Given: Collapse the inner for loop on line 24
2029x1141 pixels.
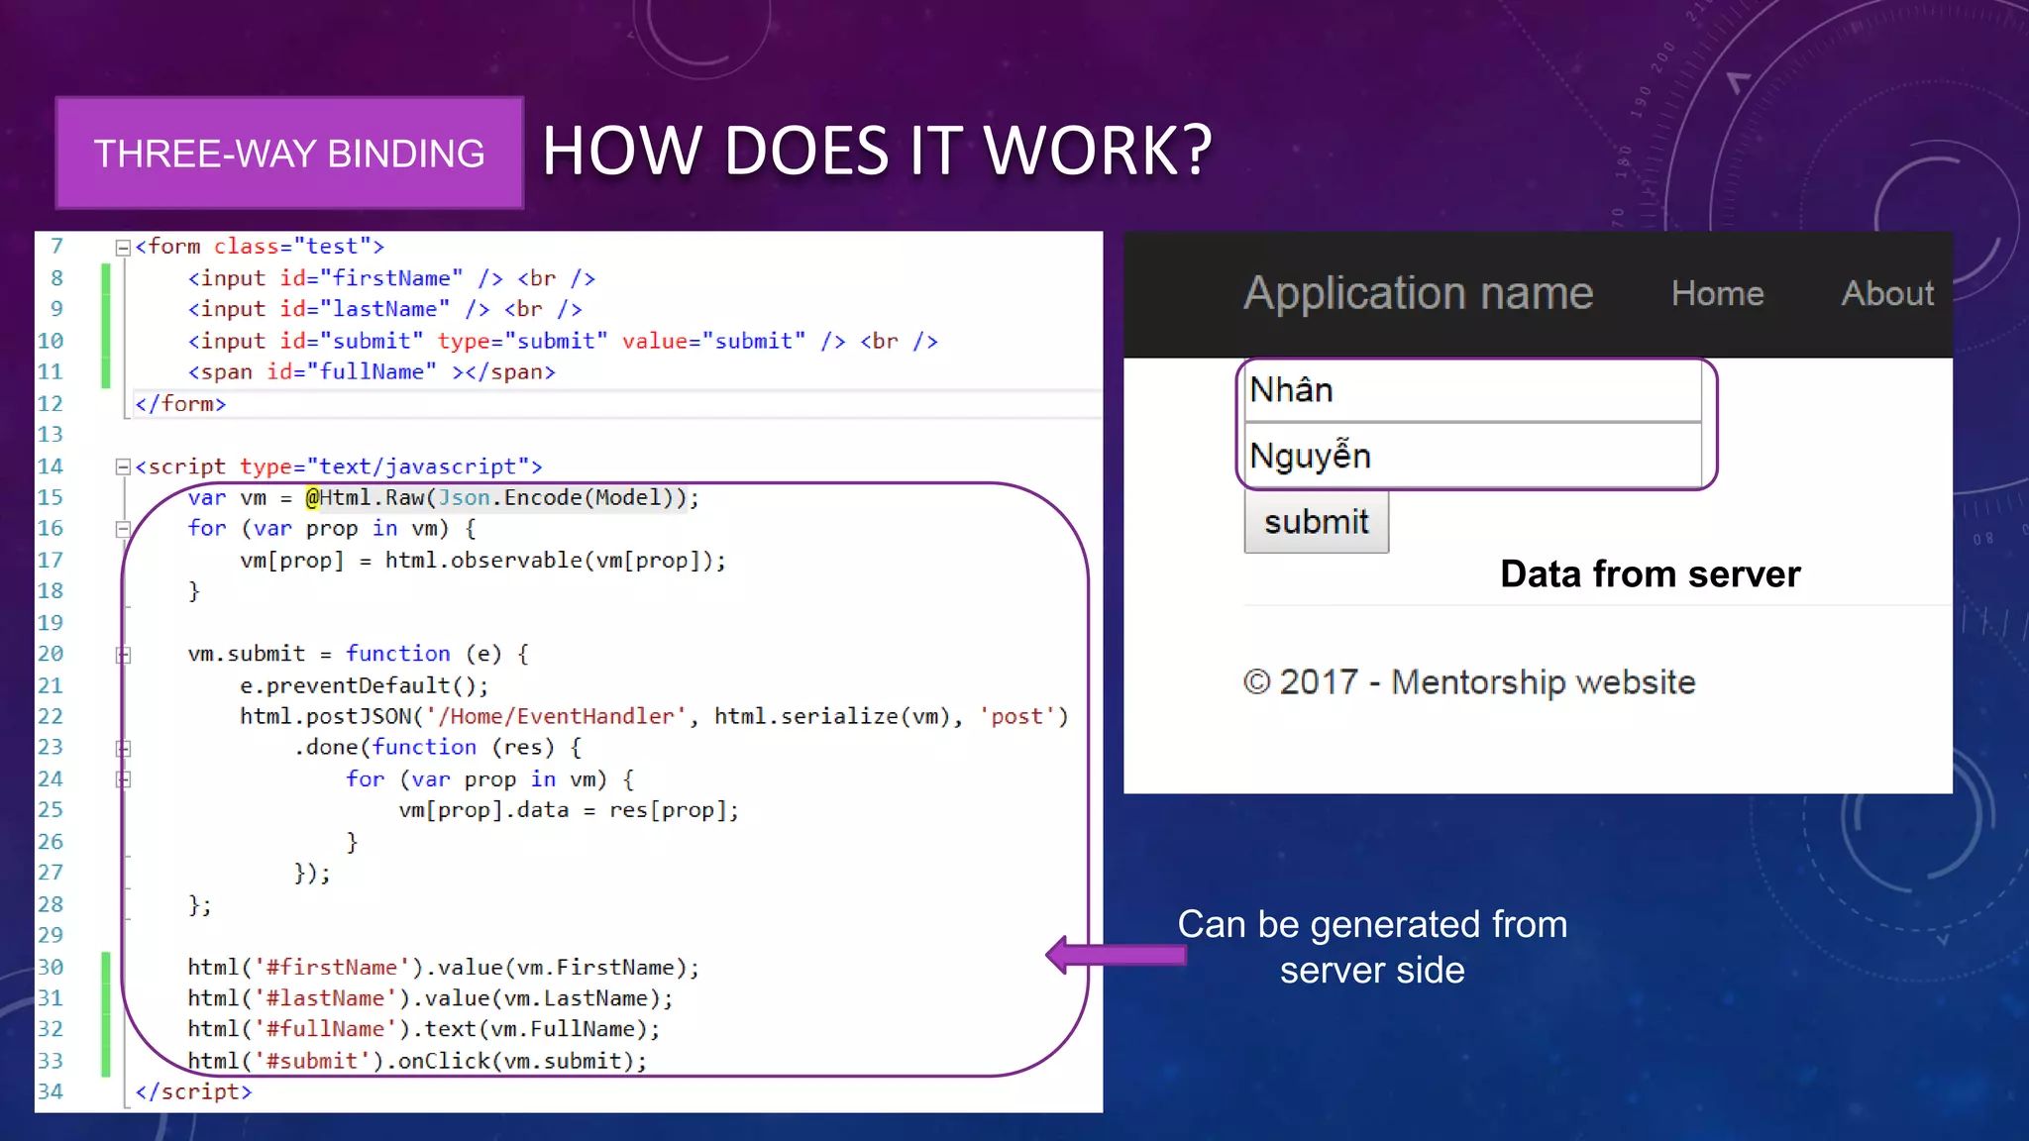Looking at the screenshot, I should coord(123,779).
